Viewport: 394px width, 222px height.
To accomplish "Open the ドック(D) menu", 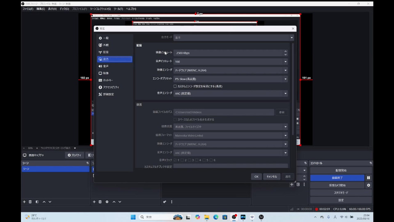I will pos(64,9).
